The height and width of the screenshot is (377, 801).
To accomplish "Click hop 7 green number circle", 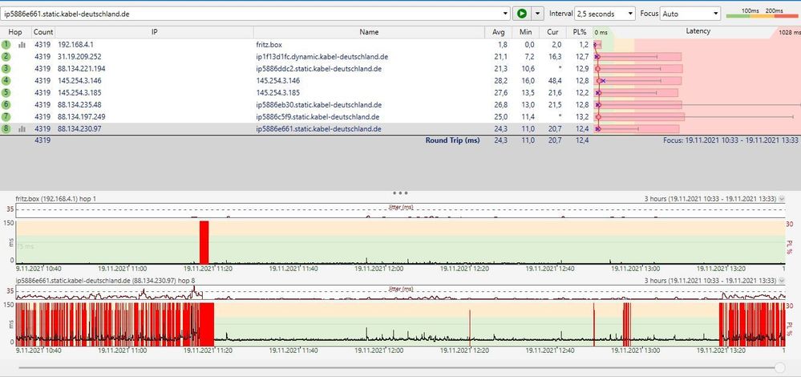I will (6, 117).
